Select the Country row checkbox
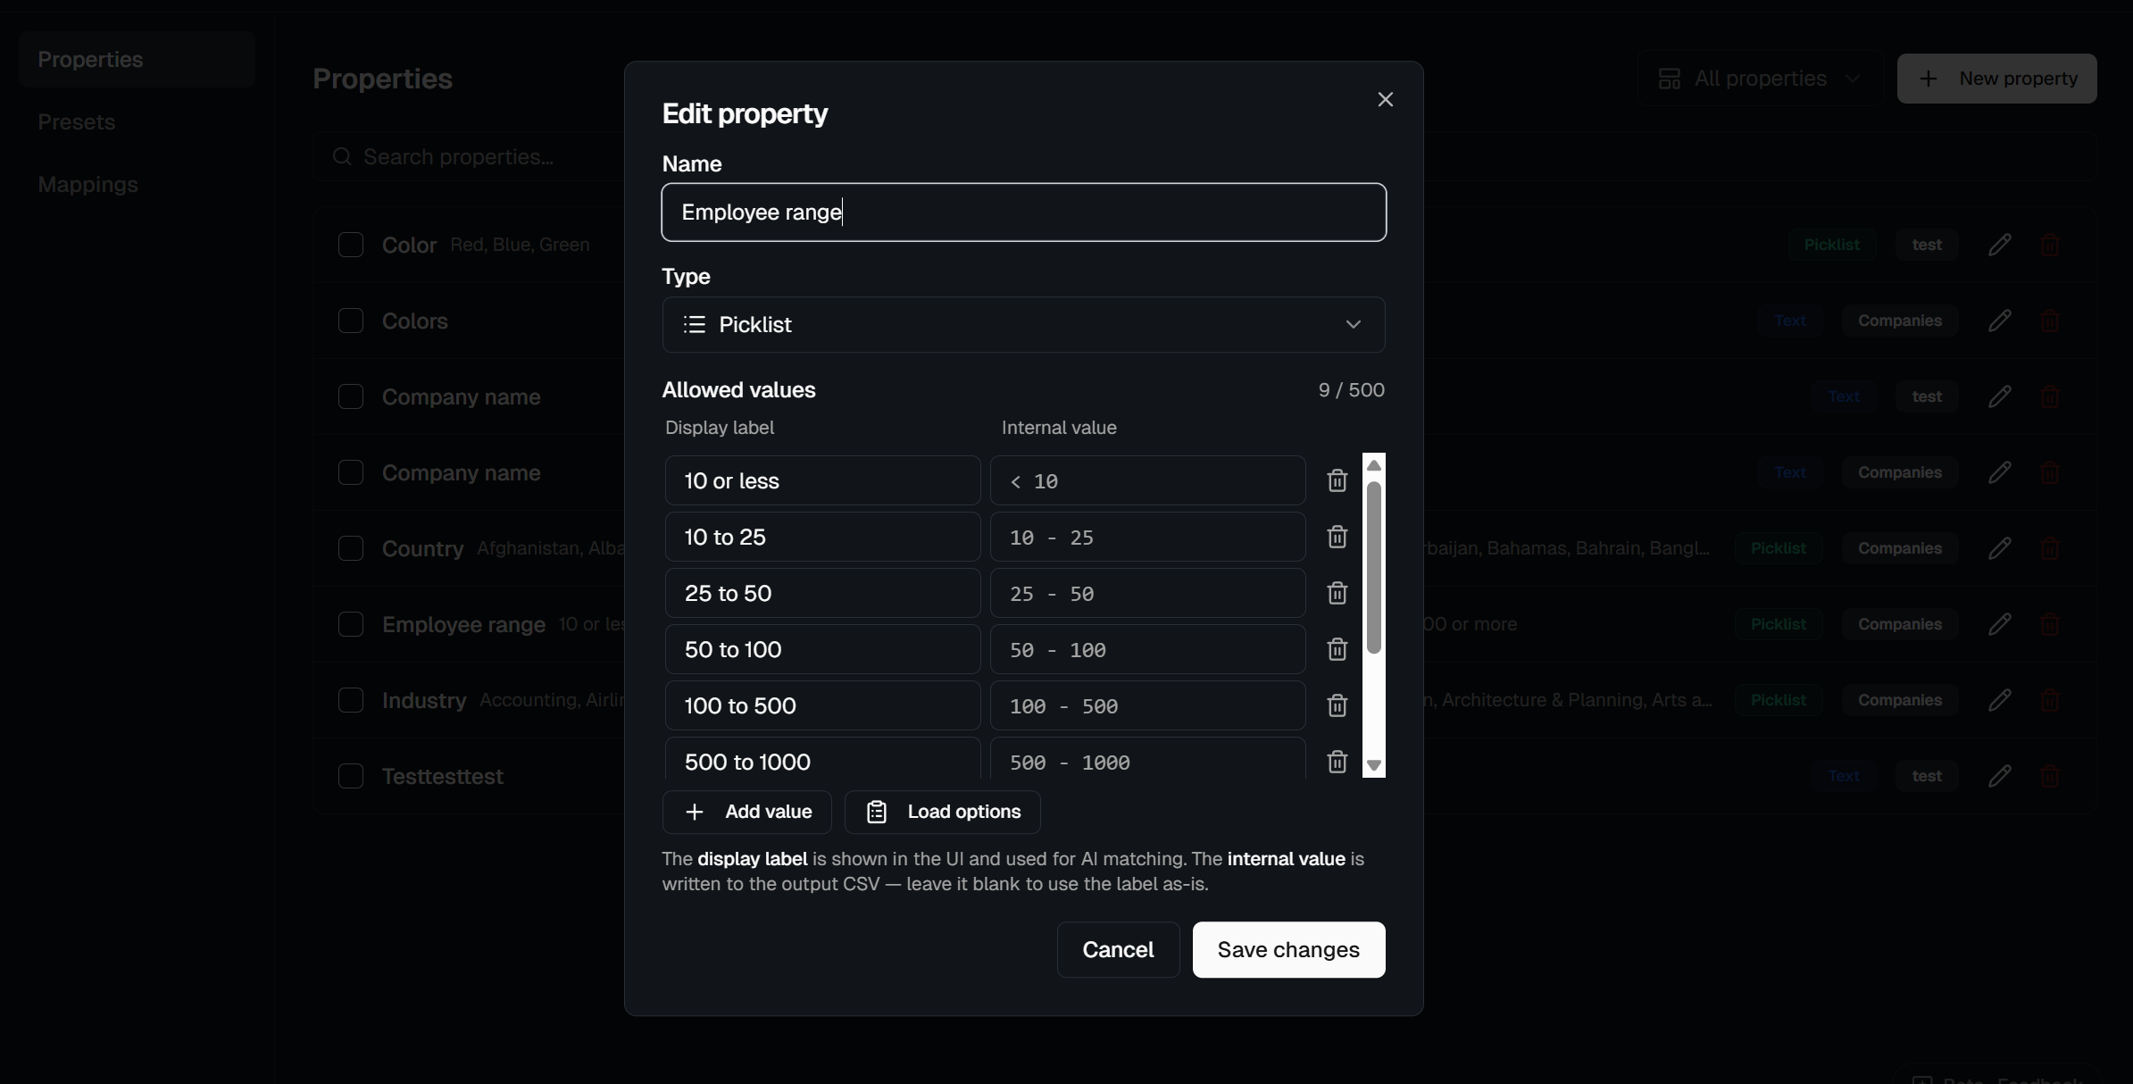The height and width of the screenshot is (1084, 2133). pyautogui.click(x=351, y=548)
